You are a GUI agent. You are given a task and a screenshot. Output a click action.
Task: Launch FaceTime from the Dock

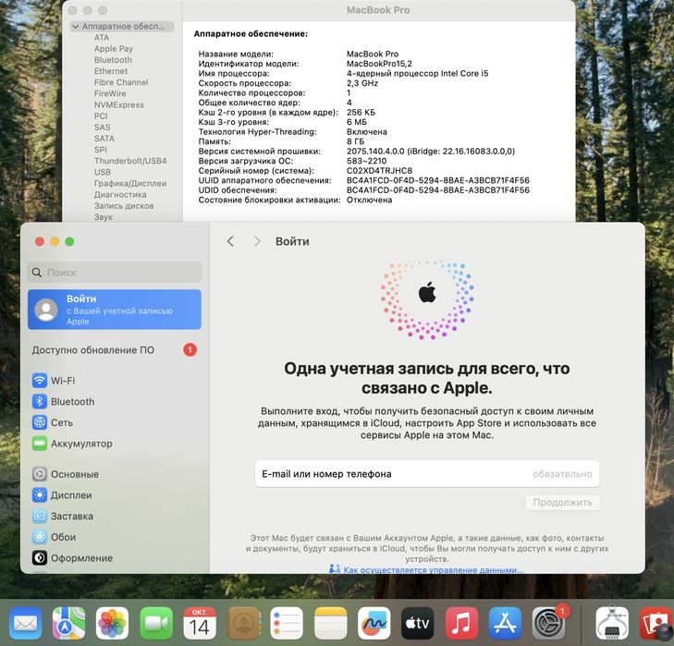click(156, 623)
